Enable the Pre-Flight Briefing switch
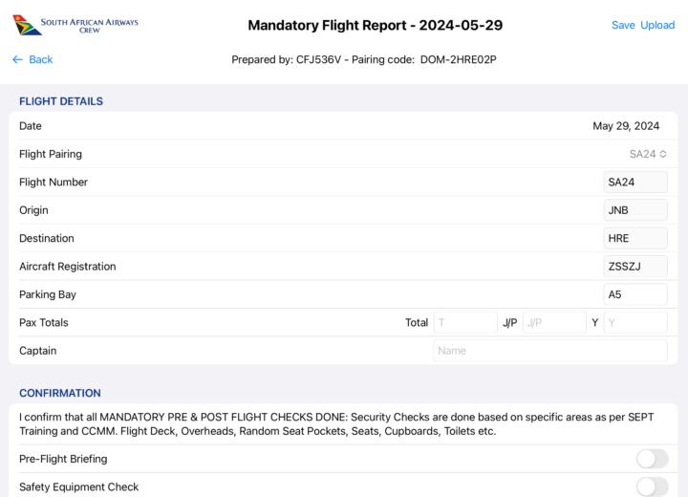 (652, 459)
